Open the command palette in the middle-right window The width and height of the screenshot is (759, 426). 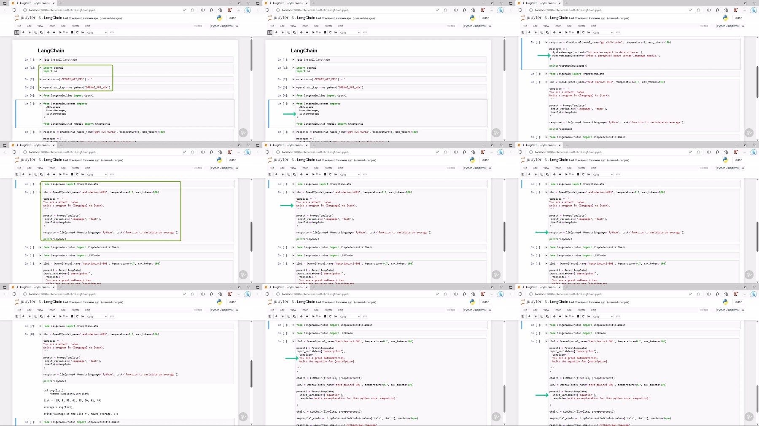[x=618, y=174]
